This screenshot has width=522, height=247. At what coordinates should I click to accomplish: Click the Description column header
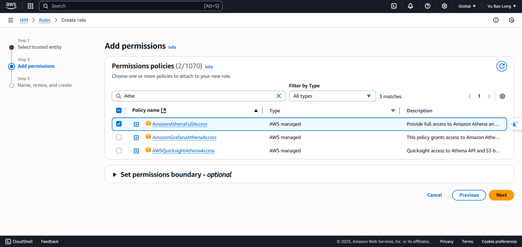tap(419, 111)
